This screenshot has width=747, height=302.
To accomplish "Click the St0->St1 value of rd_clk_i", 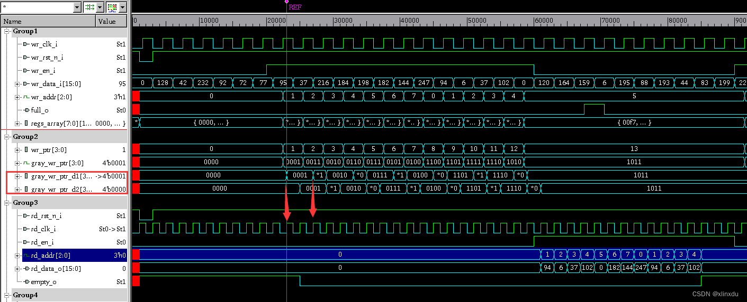I will pos(112,229).
